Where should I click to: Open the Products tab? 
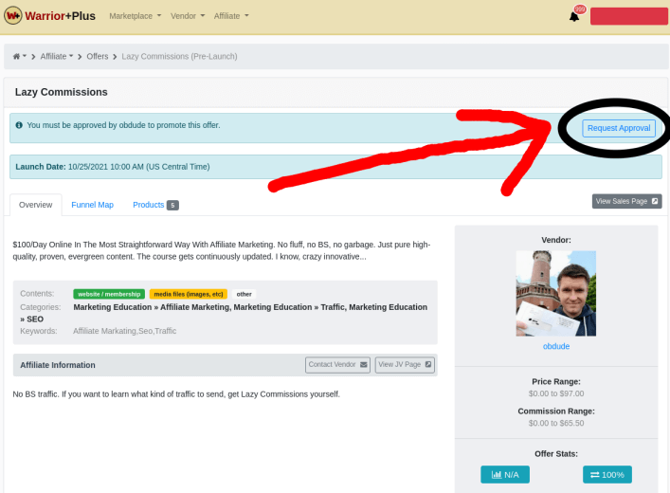(x=154, y=205)
